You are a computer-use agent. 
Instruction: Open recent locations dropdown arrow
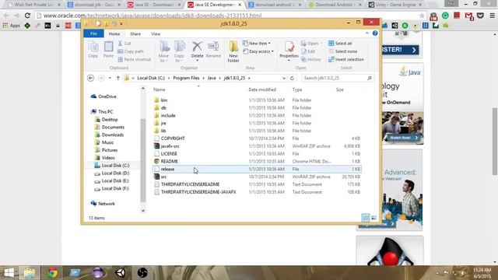coord(110,78)
